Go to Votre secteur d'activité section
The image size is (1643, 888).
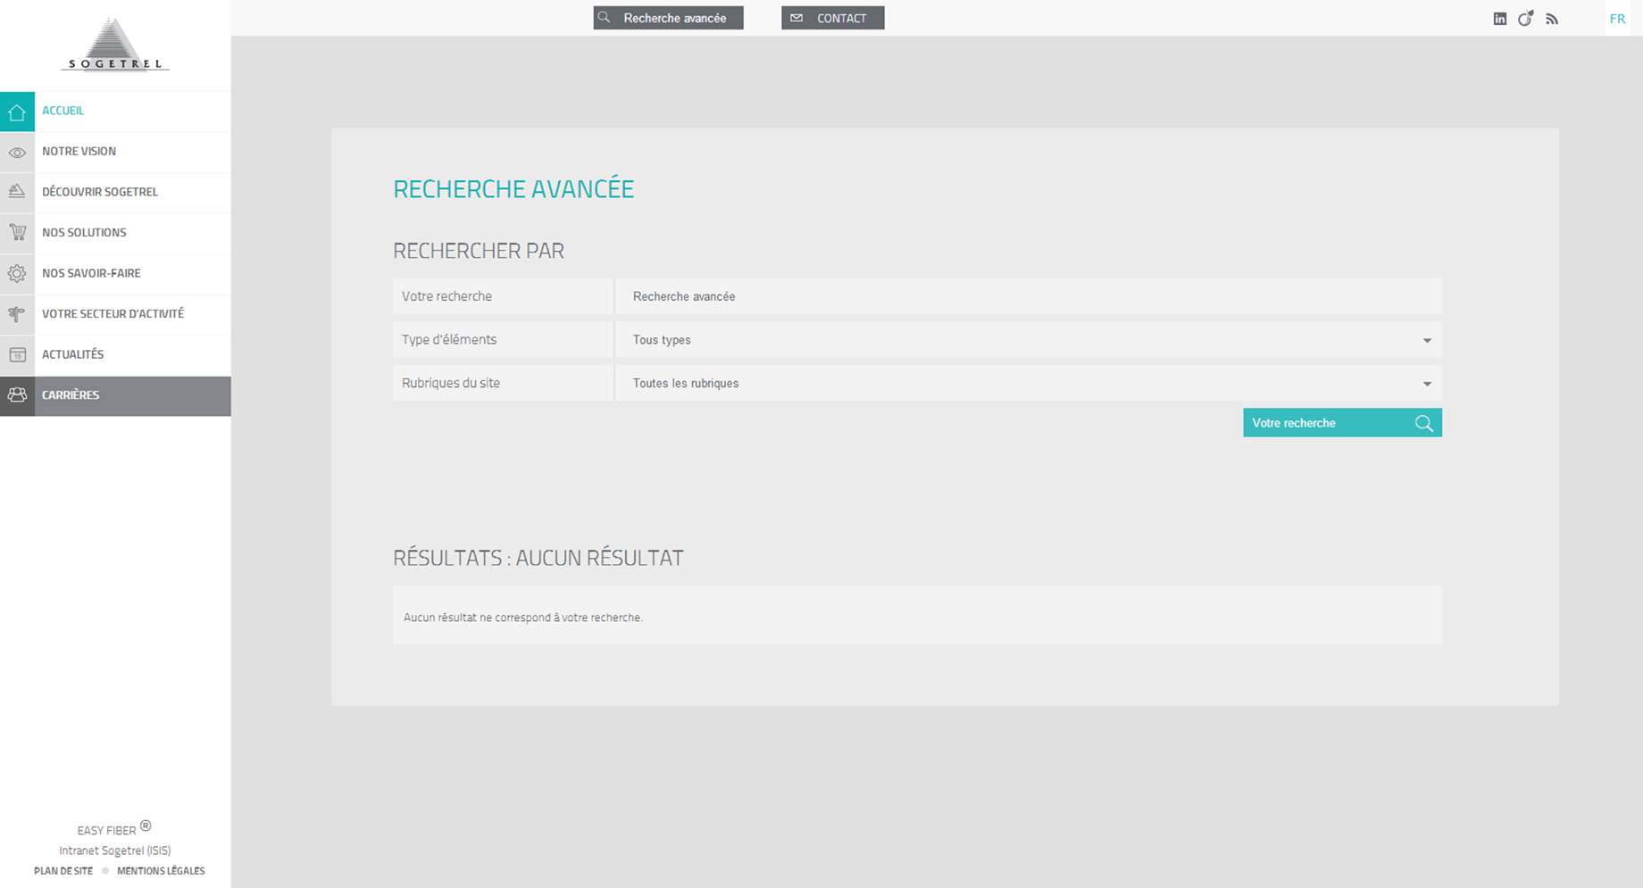tap(113, 314)
